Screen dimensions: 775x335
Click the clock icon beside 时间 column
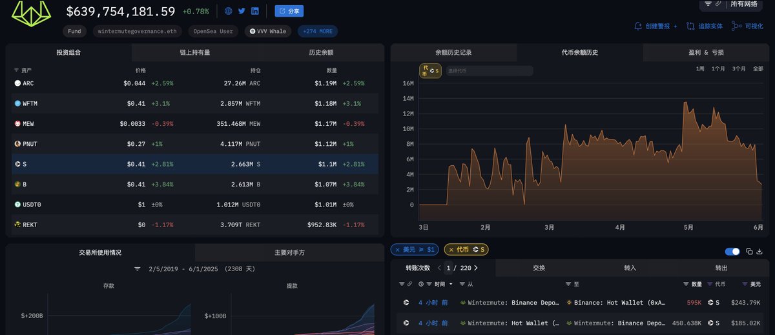tap(421, 283)
